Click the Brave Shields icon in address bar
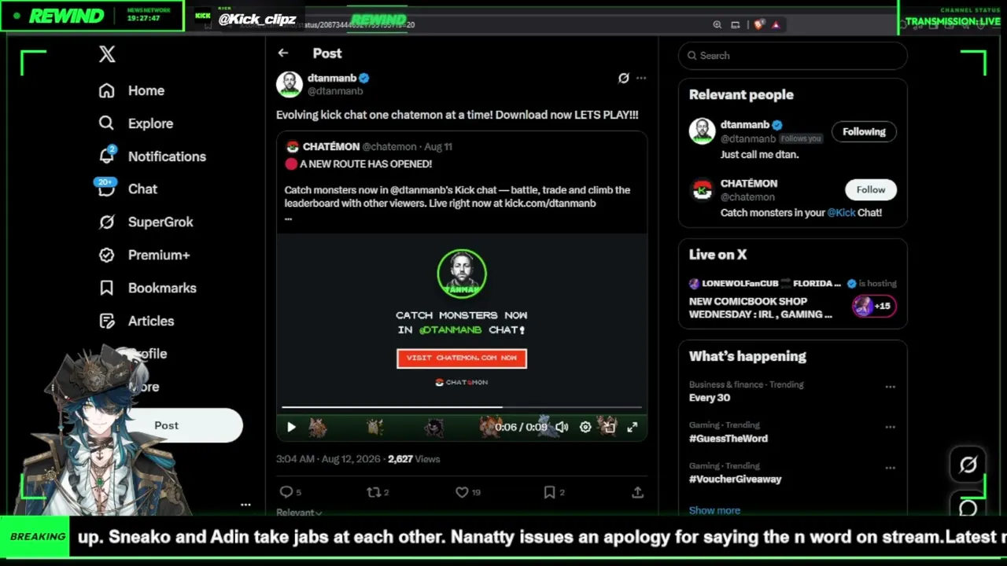 point(758,25)
